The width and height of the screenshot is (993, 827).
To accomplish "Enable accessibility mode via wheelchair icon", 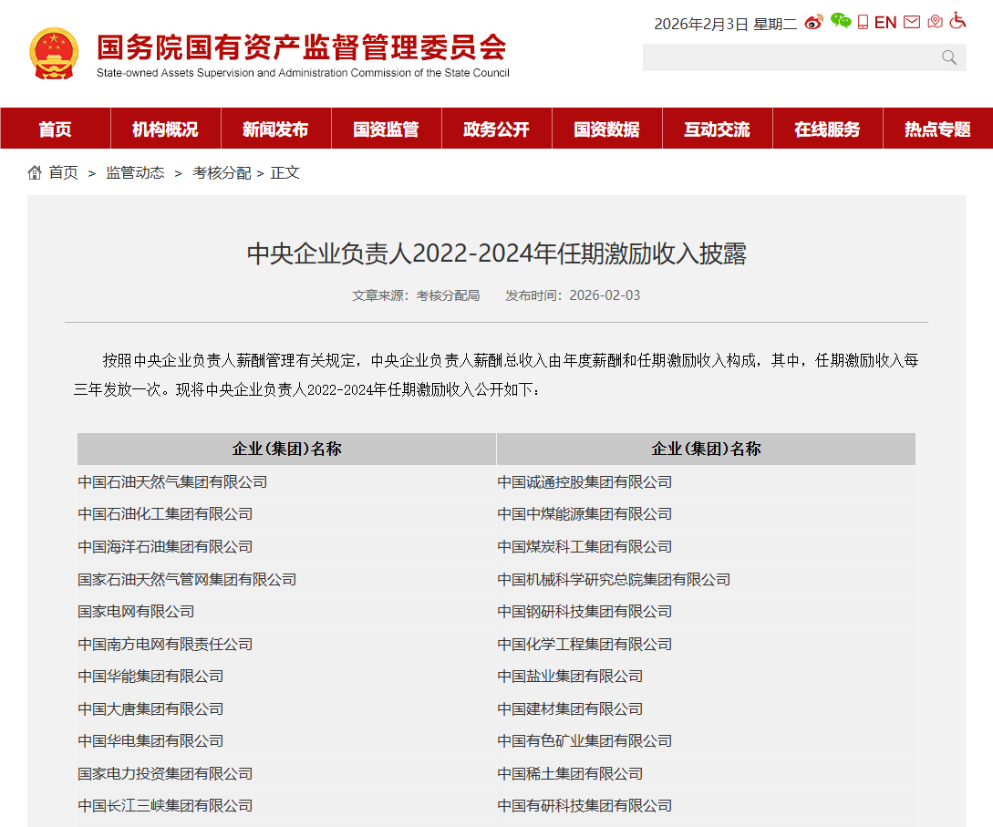I will [957, 21].
